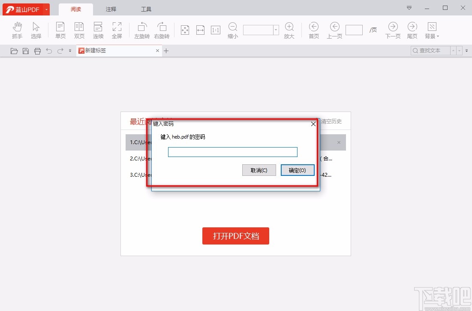Remove first recent file entry
Screen dimensions: 472x311
(339, 142)
